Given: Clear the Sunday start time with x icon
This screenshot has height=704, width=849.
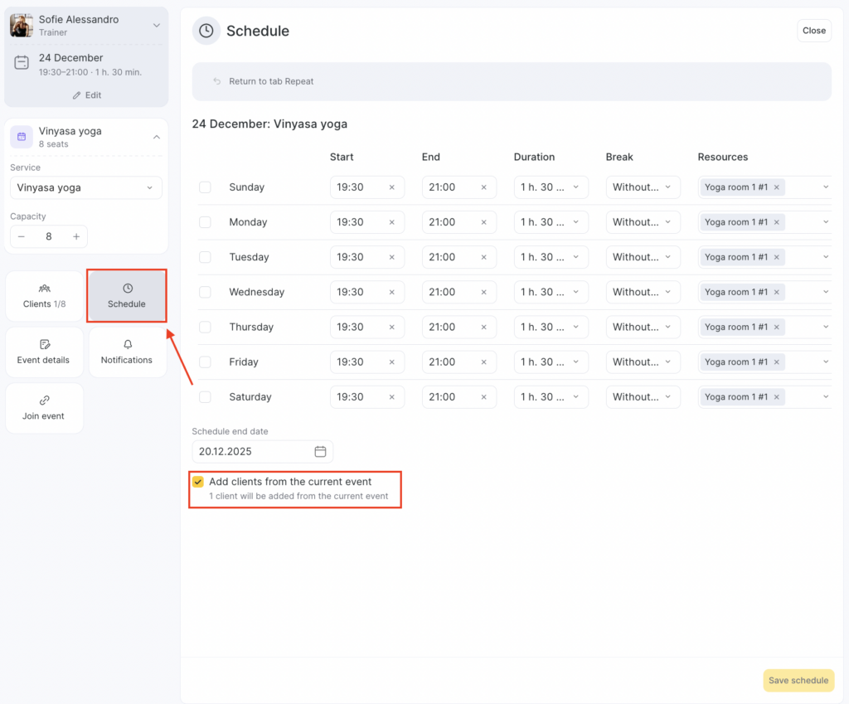Looking at the screenshot, I should [x=392, y=187].
